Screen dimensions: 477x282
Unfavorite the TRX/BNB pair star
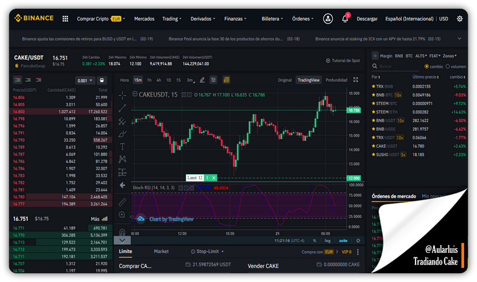374,87
